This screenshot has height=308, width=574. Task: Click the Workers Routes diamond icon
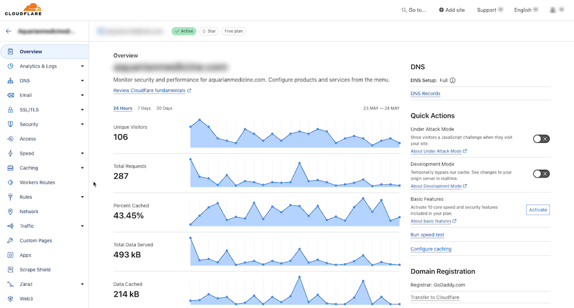pos(11,182)
